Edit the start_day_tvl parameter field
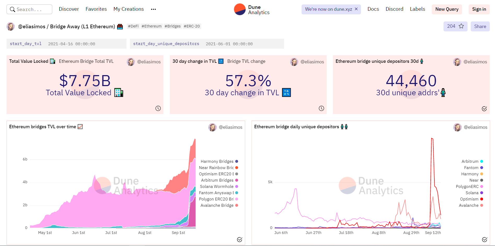Image resolution: width=495 pixels, height=246 pixels. click(x=66, y=44)
